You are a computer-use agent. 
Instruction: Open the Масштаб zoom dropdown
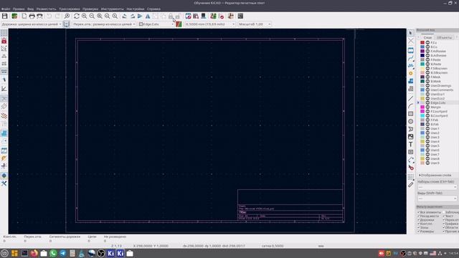point(255,24)
